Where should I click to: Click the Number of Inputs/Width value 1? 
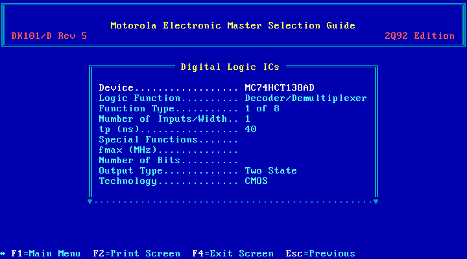pos(248,119)
